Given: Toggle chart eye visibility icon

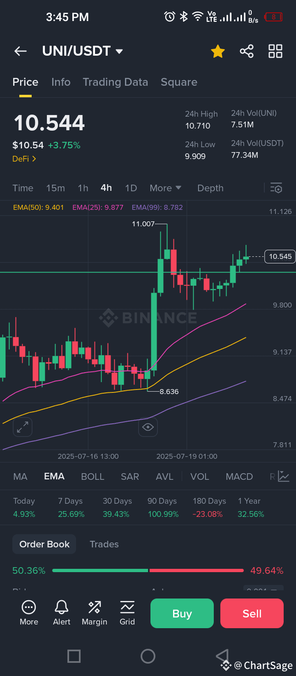Looking at the screenshot, I should click(x=148, y=427).
